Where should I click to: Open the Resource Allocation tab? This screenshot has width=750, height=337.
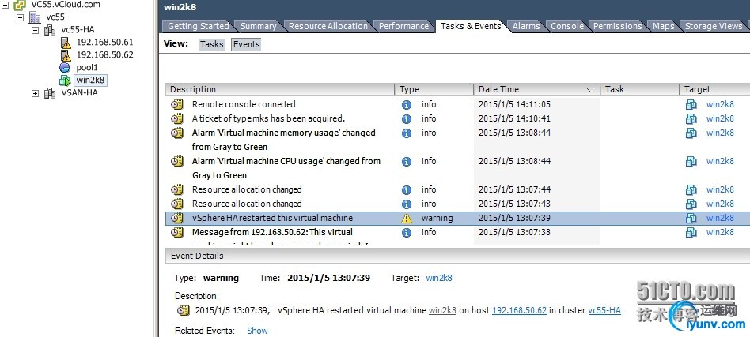click(x=328, y=26)
